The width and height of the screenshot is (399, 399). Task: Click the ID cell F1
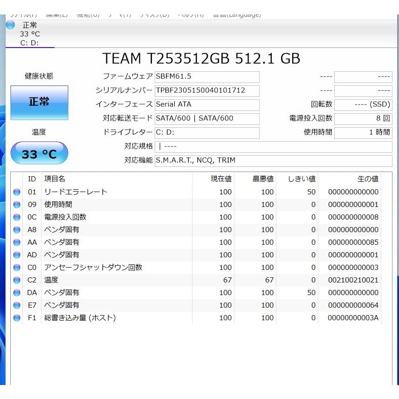[x=32, y=318]
